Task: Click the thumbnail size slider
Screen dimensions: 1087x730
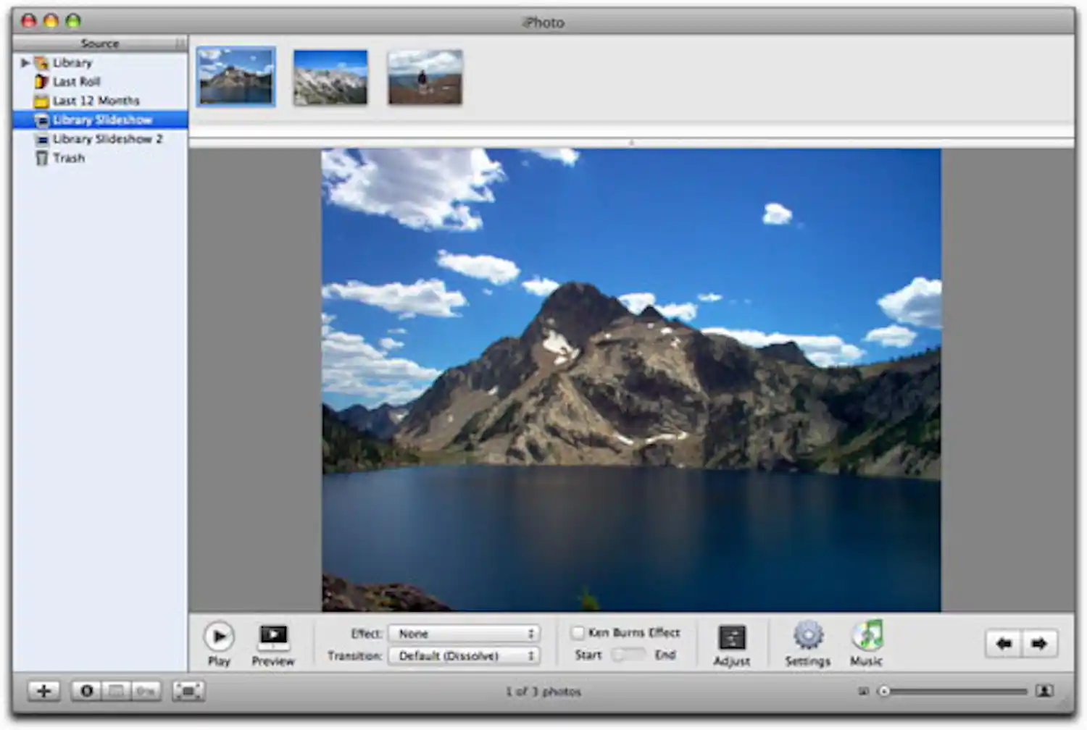Action: pos(954,692)
